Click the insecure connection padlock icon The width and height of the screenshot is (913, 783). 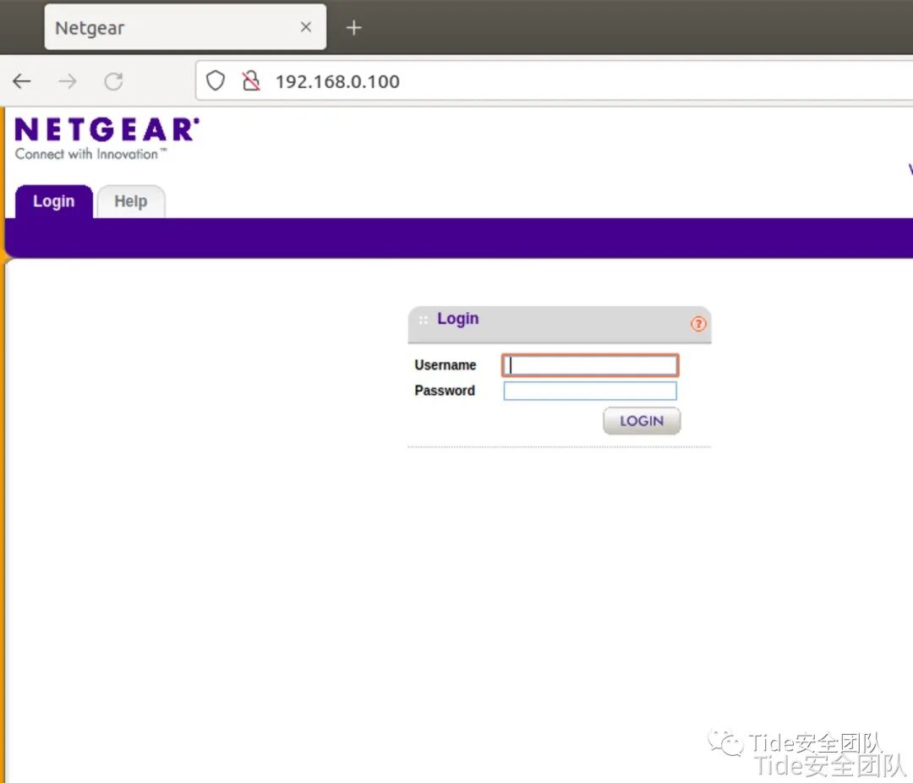click(251, 81)
